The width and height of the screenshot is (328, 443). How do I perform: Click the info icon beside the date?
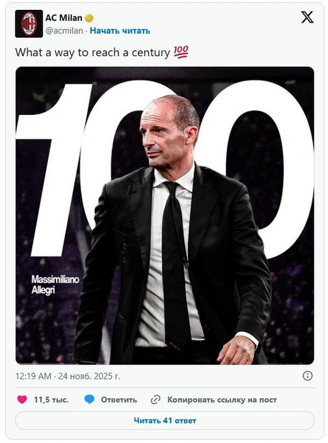308,376
